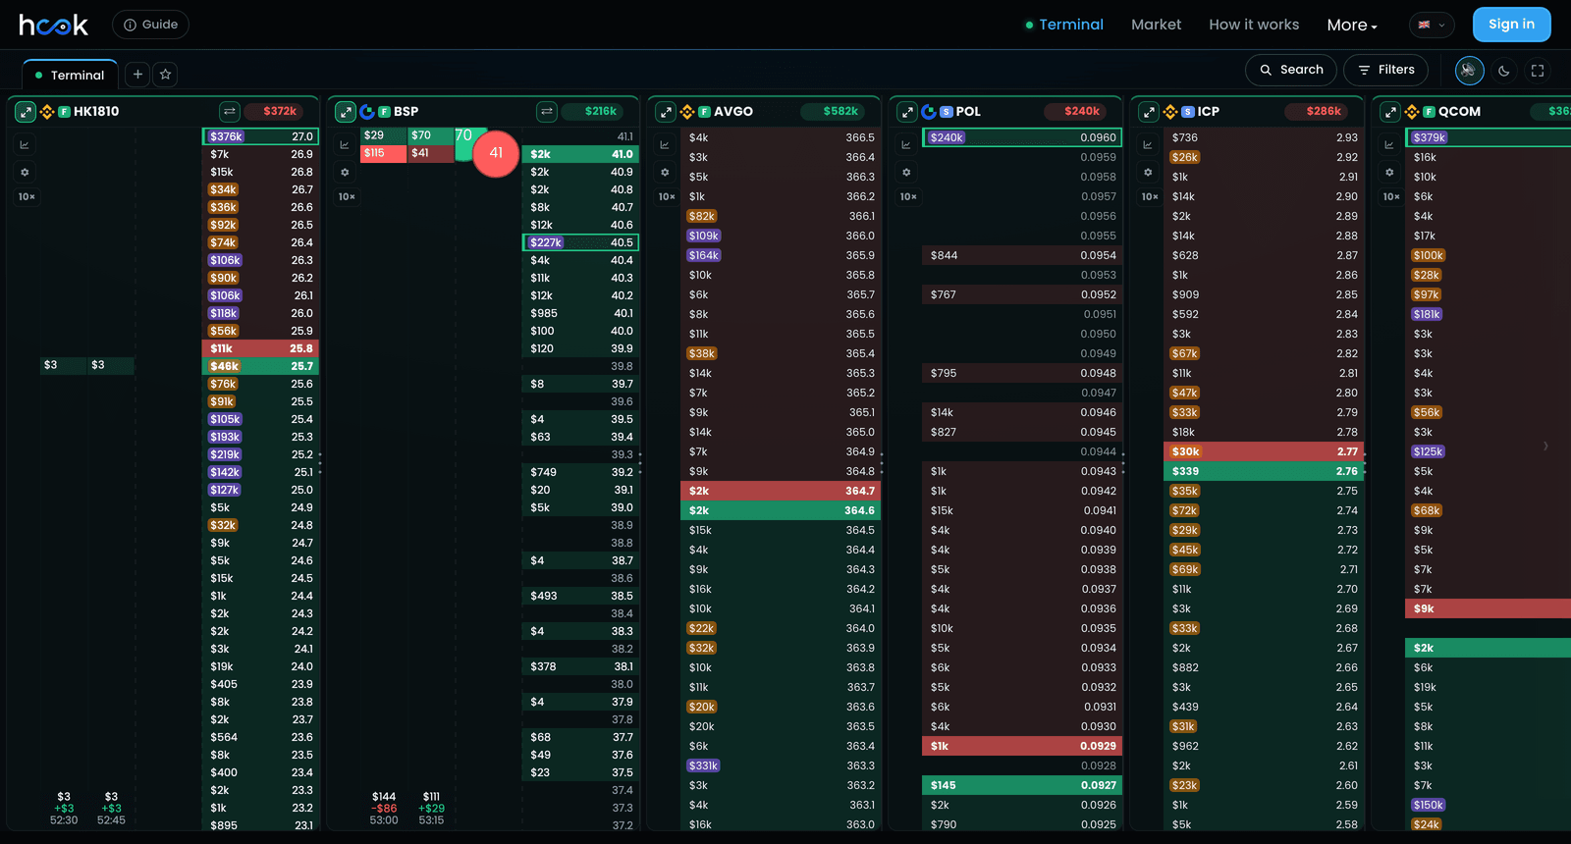
Task: Click the $379k row in QCOM
Action: pyautogui.click(x=1489, y=137)
